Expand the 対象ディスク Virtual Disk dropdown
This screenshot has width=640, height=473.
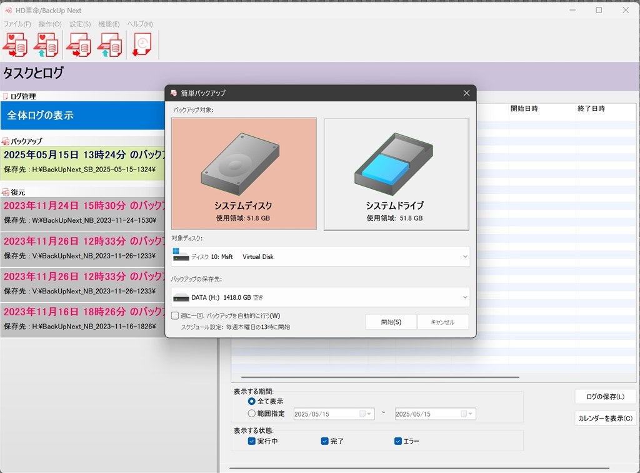point(320,257)
